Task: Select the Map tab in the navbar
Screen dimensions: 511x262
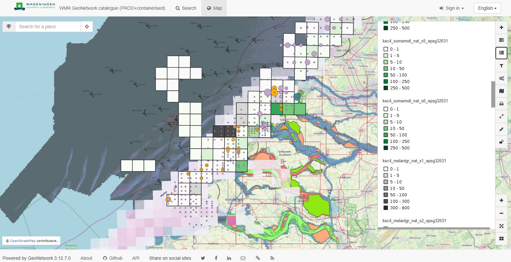Action: tap(214, 8)
